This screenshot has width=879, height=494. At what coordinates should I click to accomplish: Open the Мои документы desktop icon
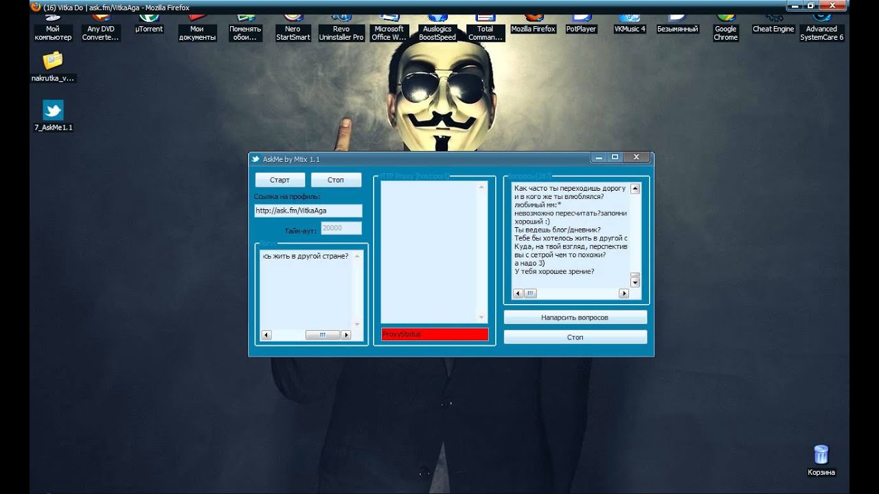pos(197,27)
